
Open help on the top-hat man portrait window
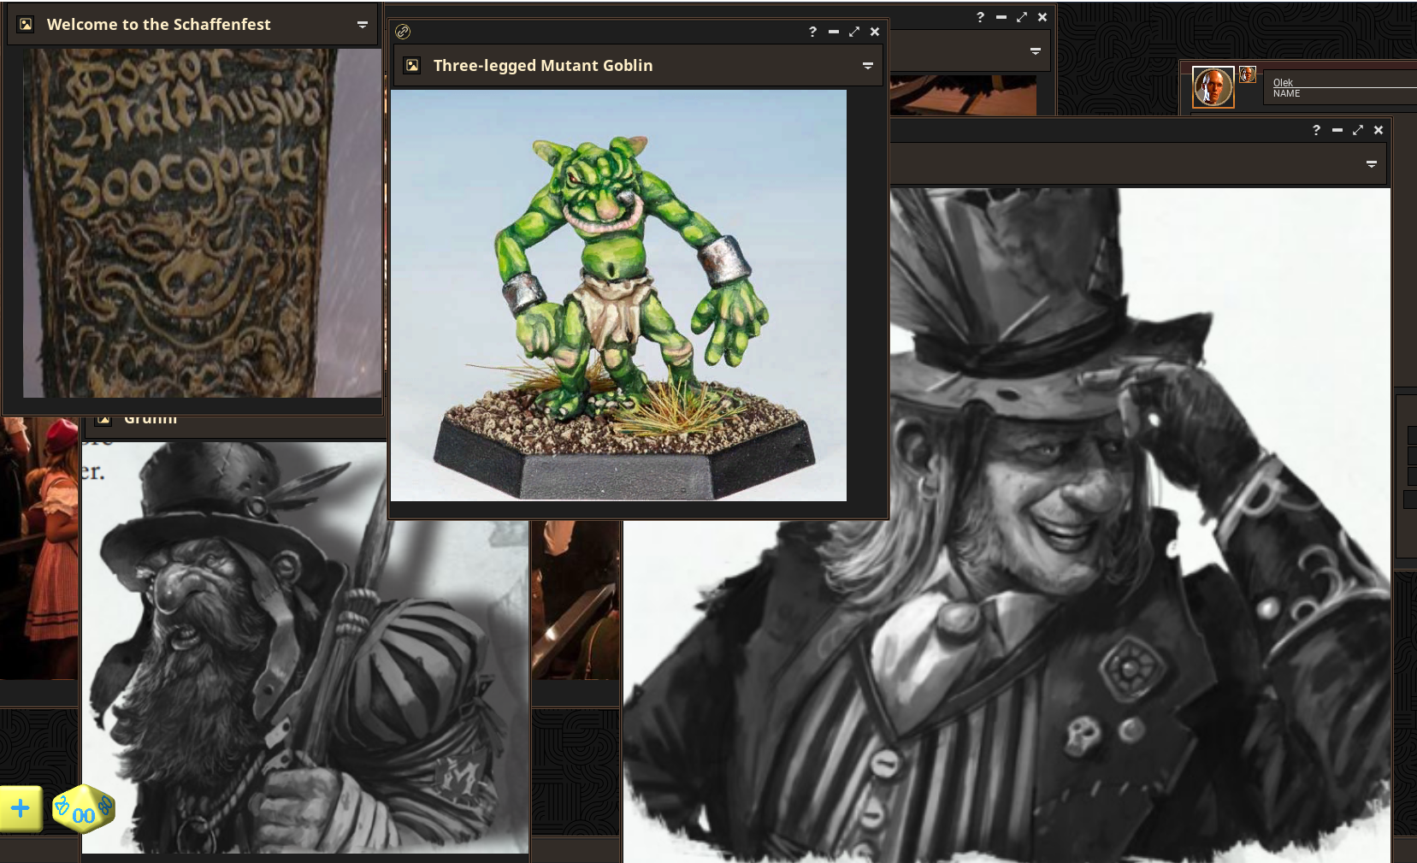tap(1316, 130)
